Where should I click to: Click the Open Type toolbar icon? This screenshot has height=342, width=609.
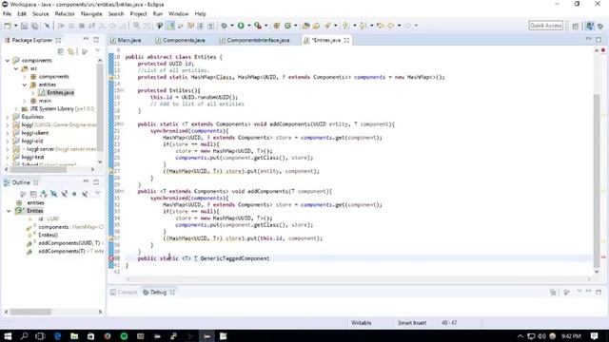point(306,26)
